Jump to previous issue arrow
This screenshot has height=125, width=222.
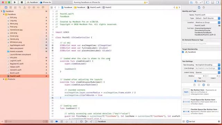click(174, 7)
